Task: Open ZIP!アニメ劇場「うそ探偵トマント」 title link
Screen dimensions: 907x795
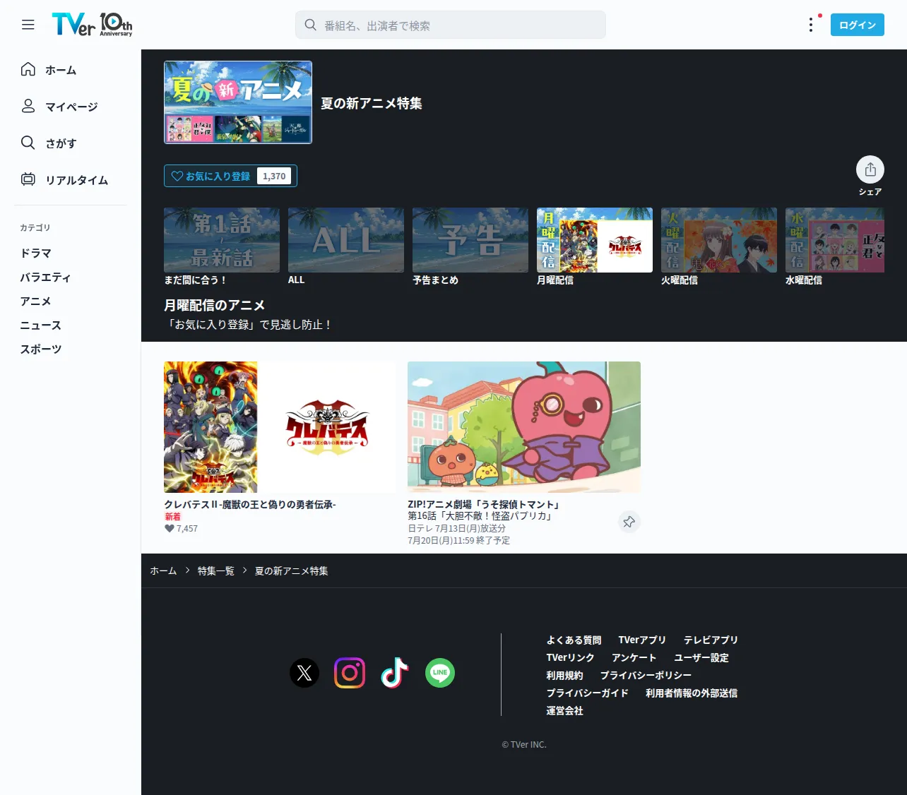Action: [x=485, y=504]
